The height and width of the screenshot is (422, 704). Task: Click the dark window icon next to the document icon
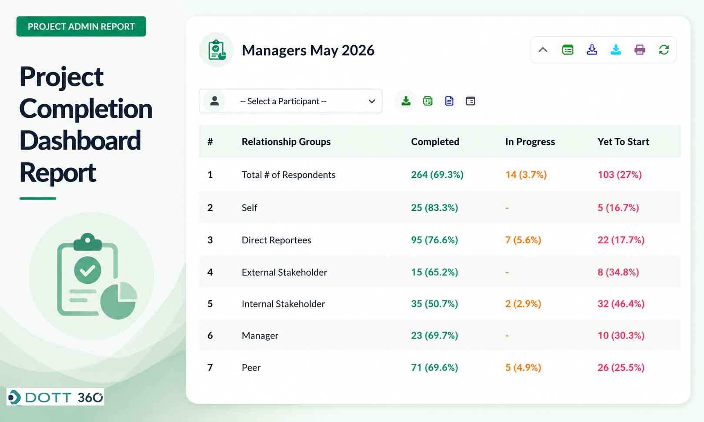[x=470, y=101]
